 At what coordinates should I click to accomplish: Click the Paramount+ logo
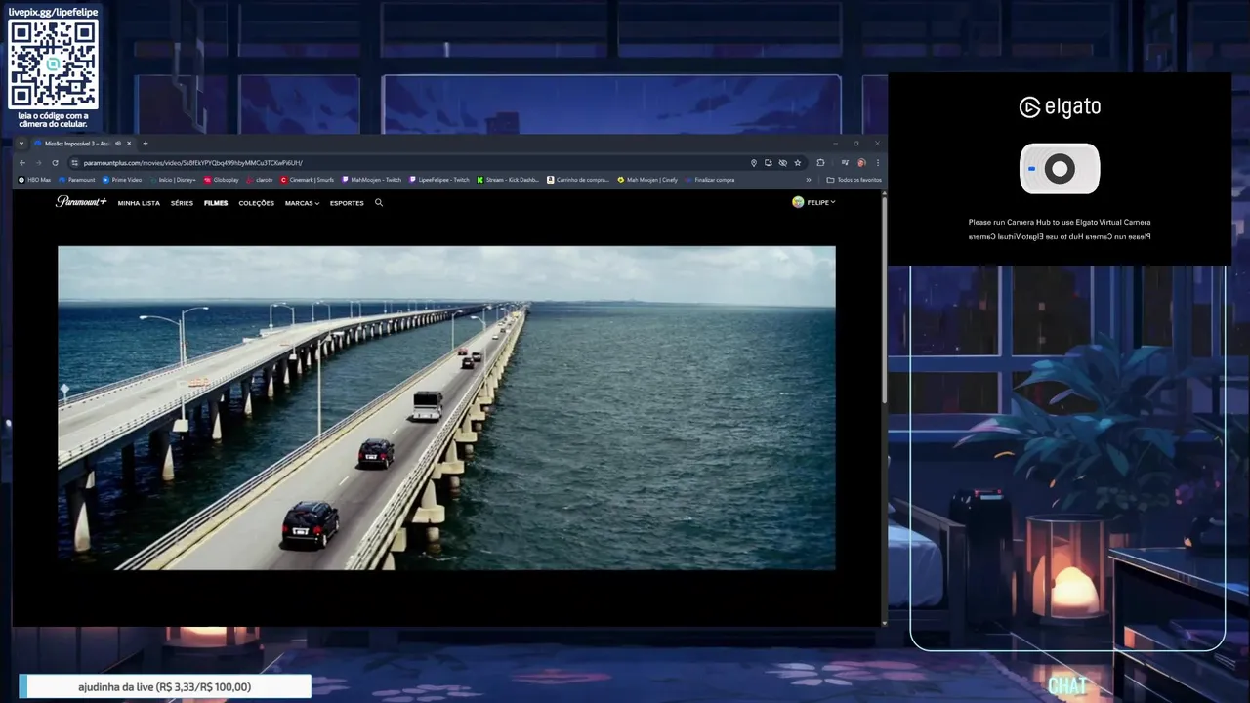81,202
